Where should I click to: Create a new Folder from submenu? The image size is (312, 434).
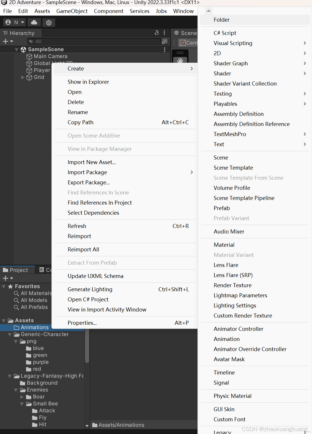255,20
